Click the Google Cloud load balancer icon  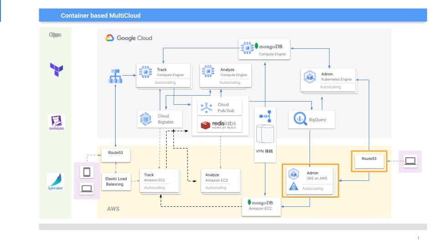(x=115, y=77)
